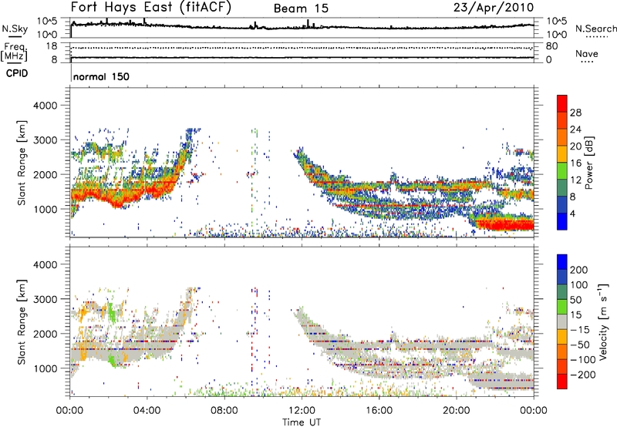Click the '16:00' time tick label
The height and width of the screenshot is (427, 617).
tap(379, 411)
